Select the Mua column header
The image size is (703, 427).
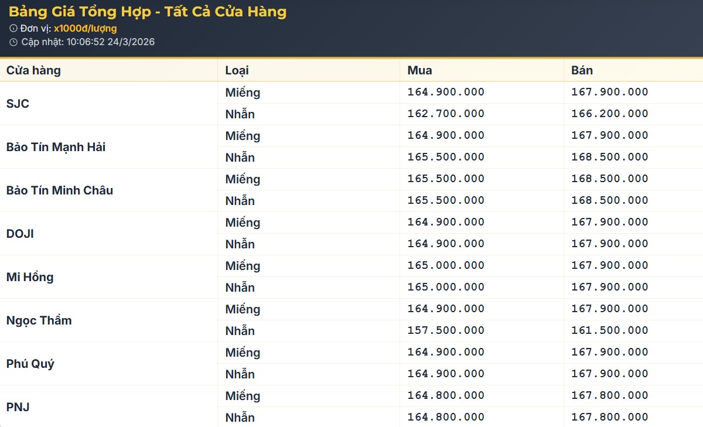419,70
